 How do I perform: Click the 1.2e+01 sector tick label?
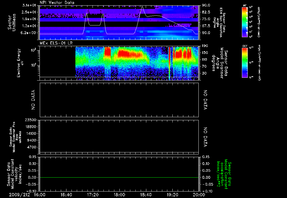[29, 26]
